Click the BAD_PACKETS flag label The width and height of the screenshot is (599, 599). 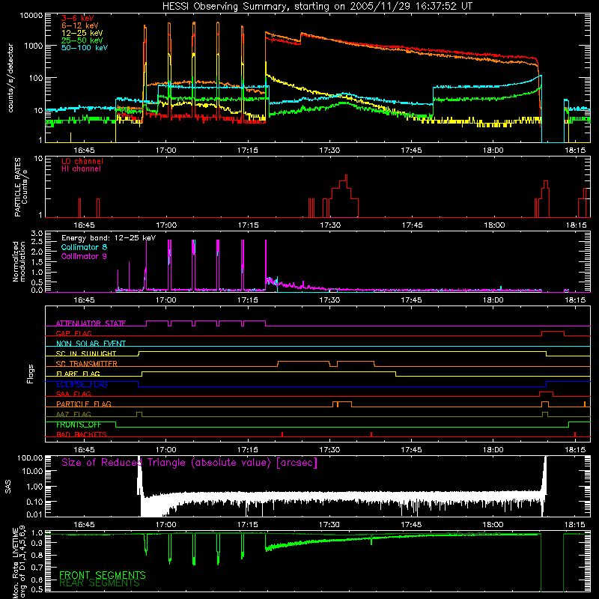pos(82,434)
